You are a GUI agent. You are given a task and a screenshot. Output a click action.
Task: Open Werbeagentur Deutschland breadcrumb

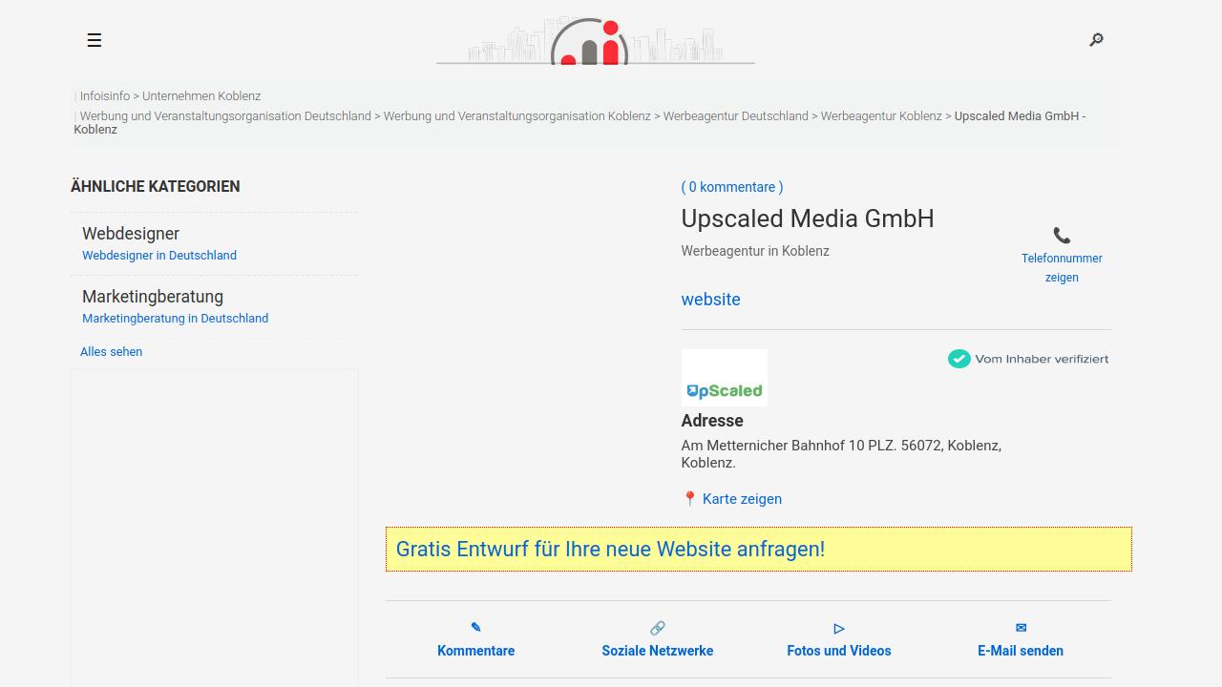click(x=736, y=116)
